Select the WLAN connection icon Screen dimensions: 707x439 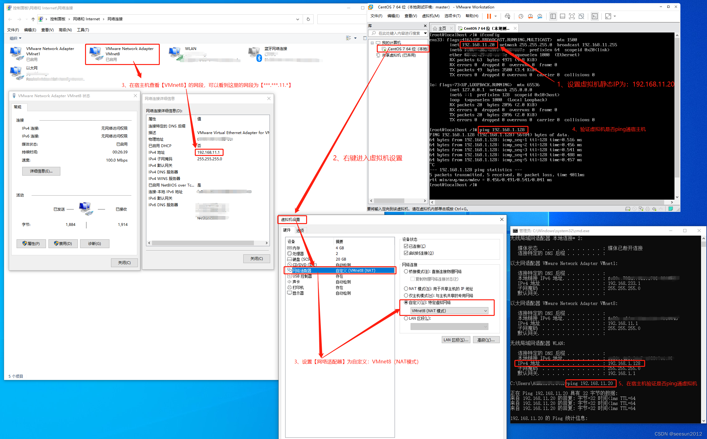pos(175,54)
